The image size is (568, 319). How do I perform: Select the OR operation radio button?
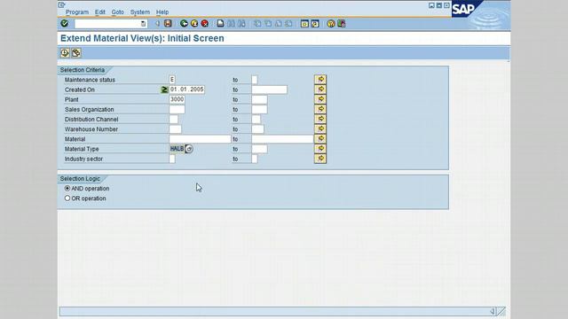pyautogui.click(x=67, y=198)
